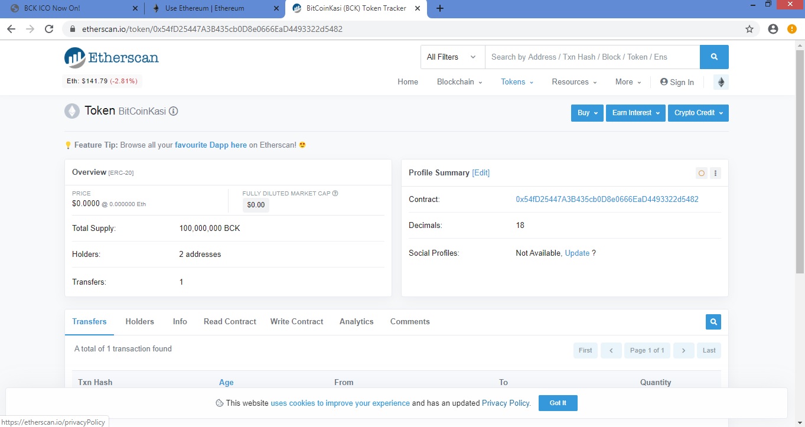
Task: Open the Crypto Credit dropdown
Action: click(698, 113)
